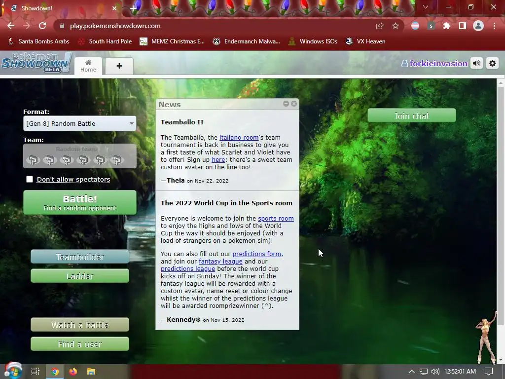Image resolution: width=505 pixels, height=379 pixels.
Task: Open the Ladder rankings
Action: coord(79,276)
